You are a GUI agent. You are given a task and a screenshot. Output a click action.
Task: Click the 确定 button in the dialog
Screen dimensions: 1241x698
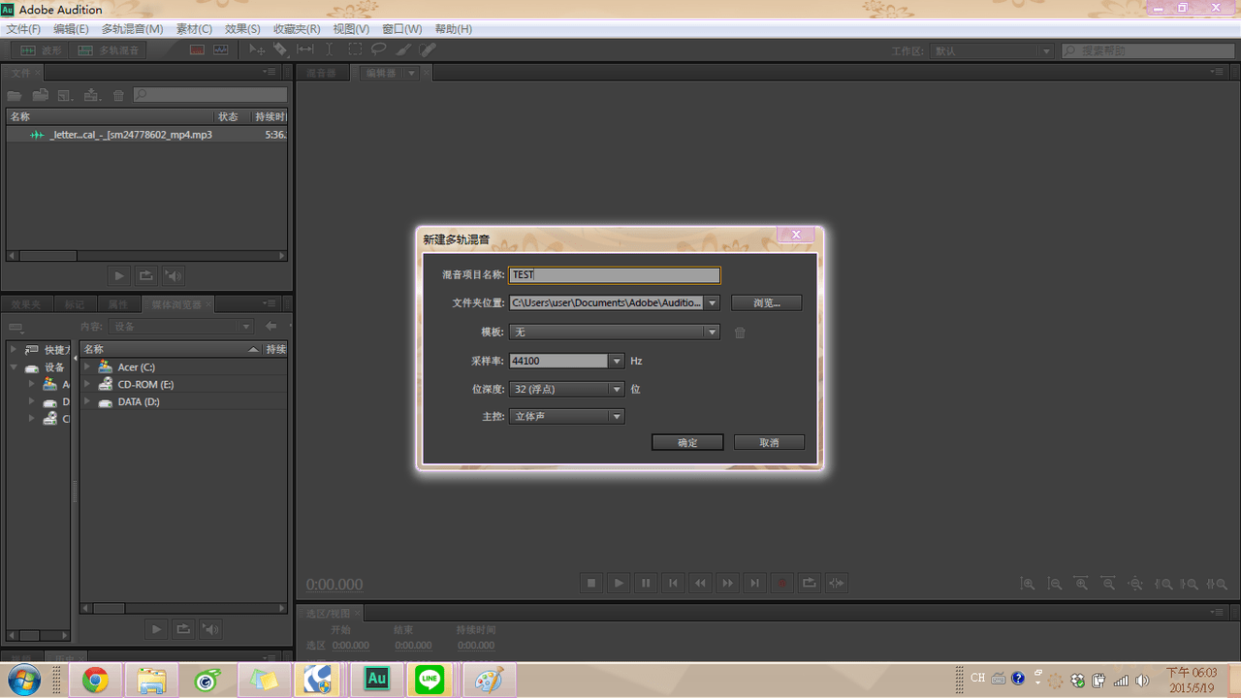pyautogui.click(x=687, y=443)
